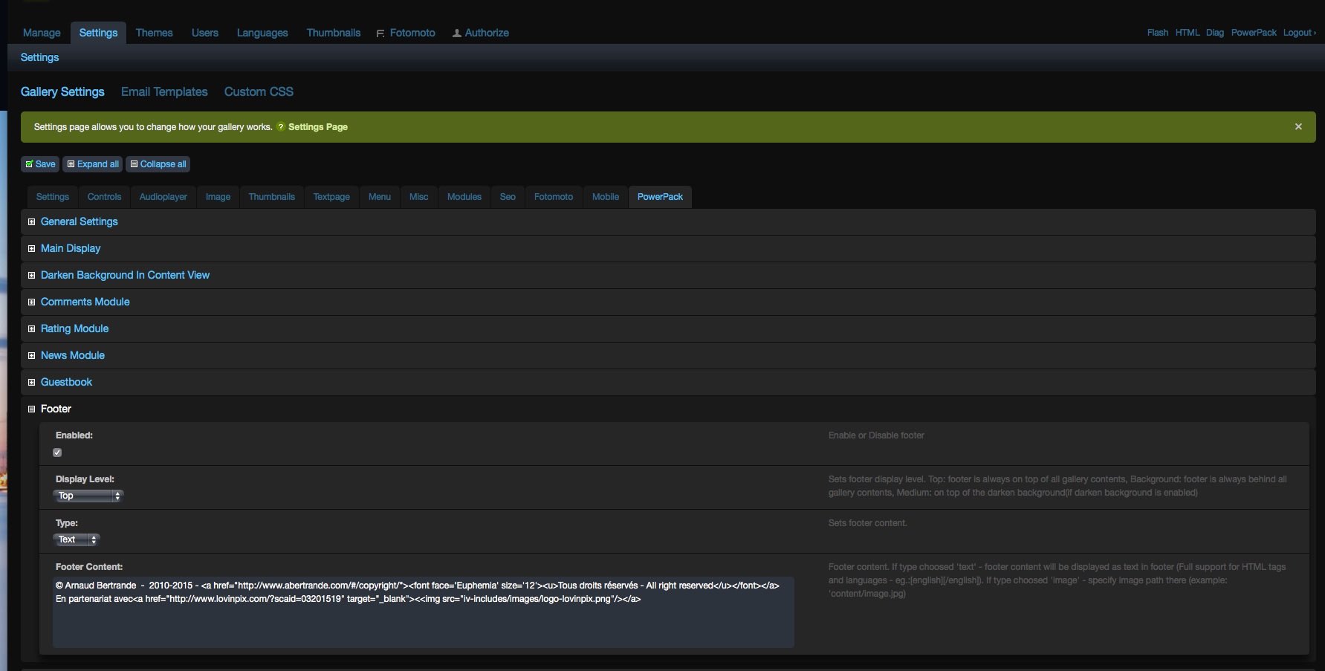Open the Settings Page help link
The image size is (1325, 671).
click(318, 127)
